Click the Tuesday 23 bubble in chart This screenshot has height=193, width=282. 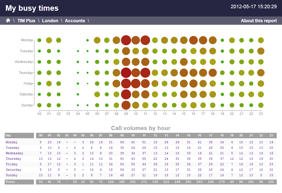coord(261,51)
